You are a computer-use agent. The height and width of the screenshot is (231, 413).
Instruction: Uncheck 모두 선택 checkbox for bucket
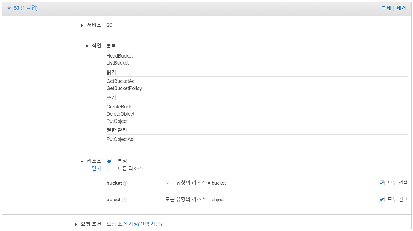pyautogui.click(x=382, y=183)
